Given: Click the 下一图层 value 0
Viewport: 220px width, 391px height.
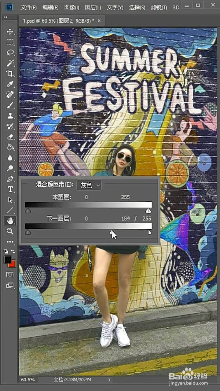Looking at the screenshot, I should click(86, 219).
